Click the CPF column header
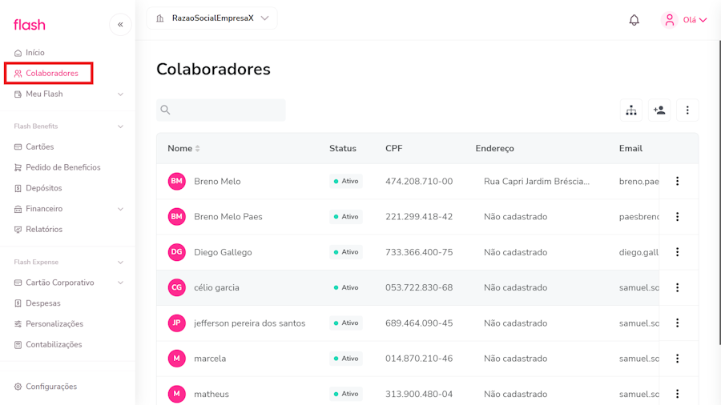721x405 pixels. coord(393,149)
